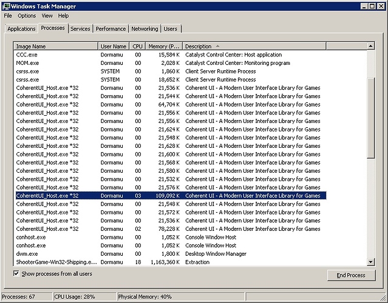Toggle Show processes from all users checkbox
This screenshot has height=303, width=388.
16,274
